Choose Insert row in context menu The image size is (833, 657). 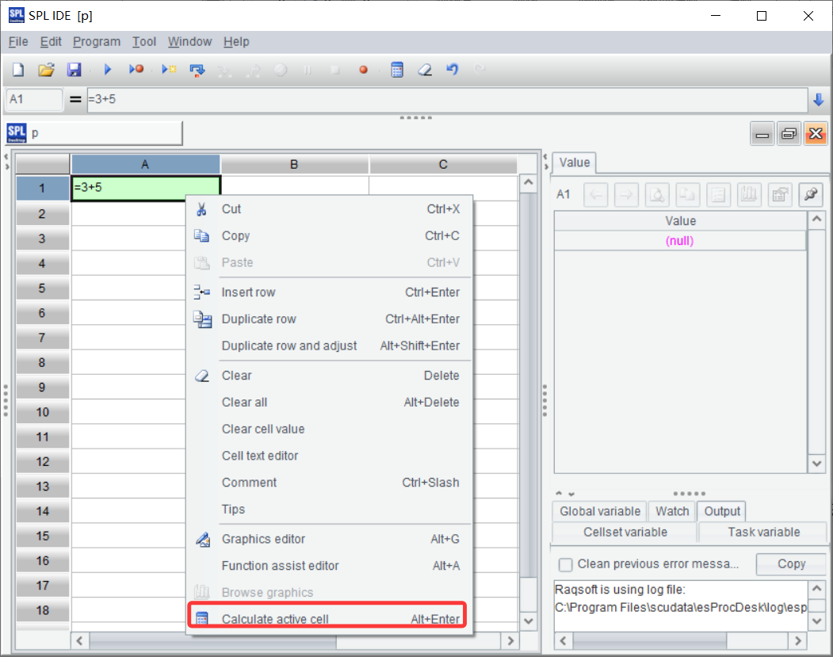coord(248,292)
